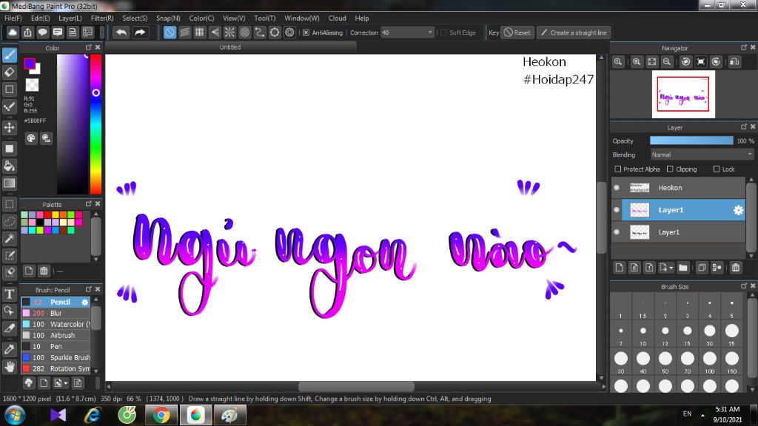Enable the radial snap guide
The height and width of the screenshot is (426, 758).
(229, 33)
